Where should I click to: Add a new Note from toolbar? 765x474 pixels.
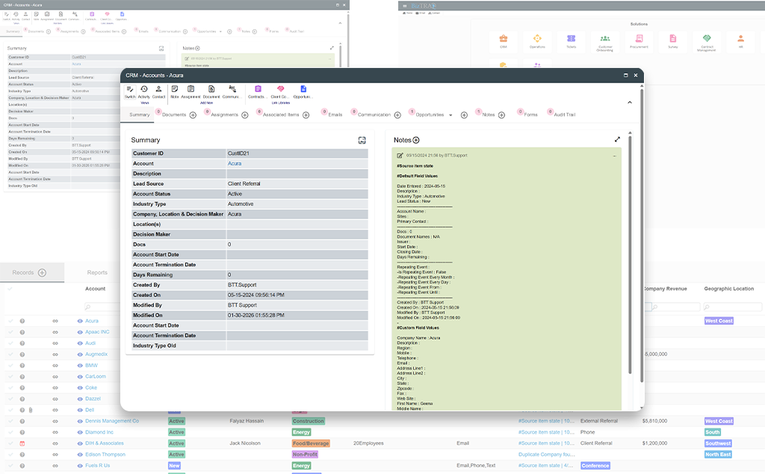175,90
